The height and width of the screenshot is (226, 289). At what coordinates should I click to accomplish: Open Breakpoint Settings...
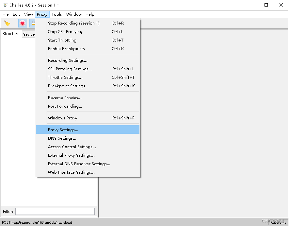[x=88, y=86]
